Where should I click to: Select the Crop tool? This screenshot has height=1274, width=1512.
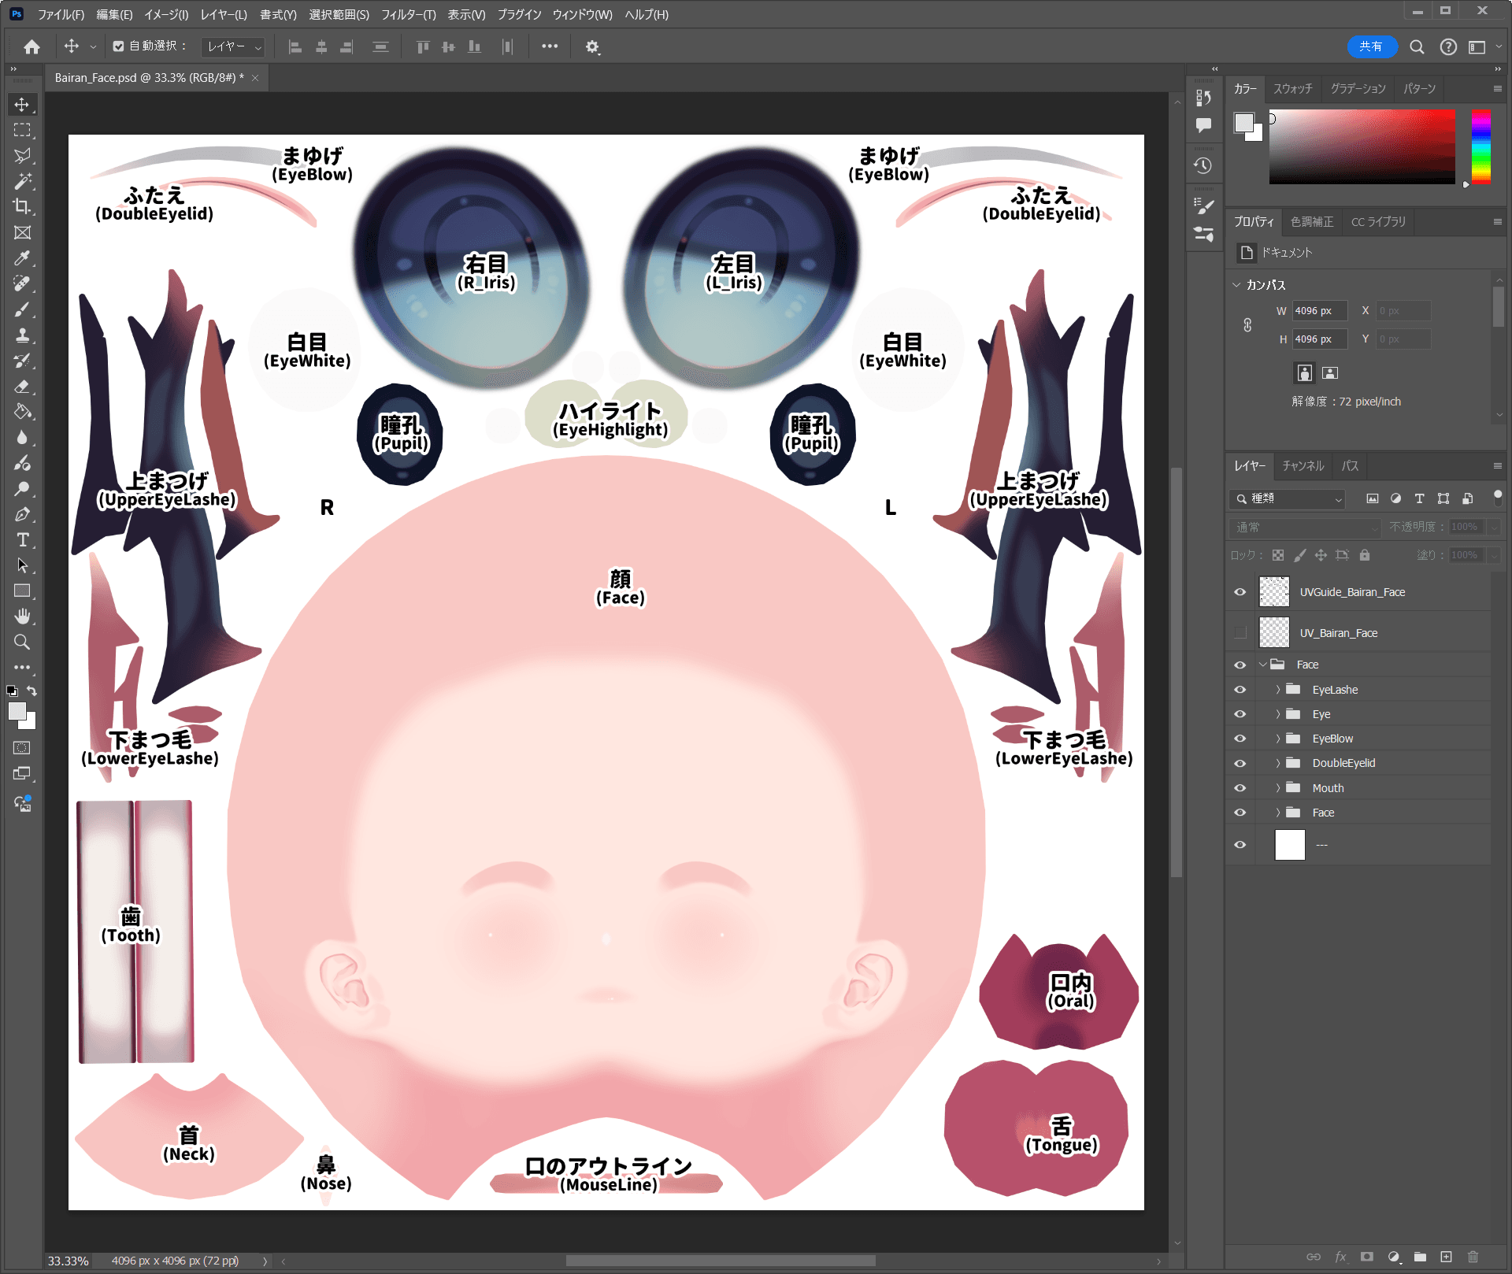[22, 207]
